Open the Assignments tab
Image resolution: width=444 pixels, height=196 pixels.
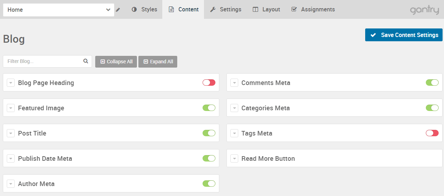[x=313, y=10]
